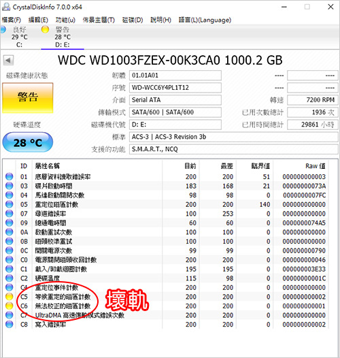Click blue status dot of attribute C8
The image size is (340, 358).
tap(9, 325)
